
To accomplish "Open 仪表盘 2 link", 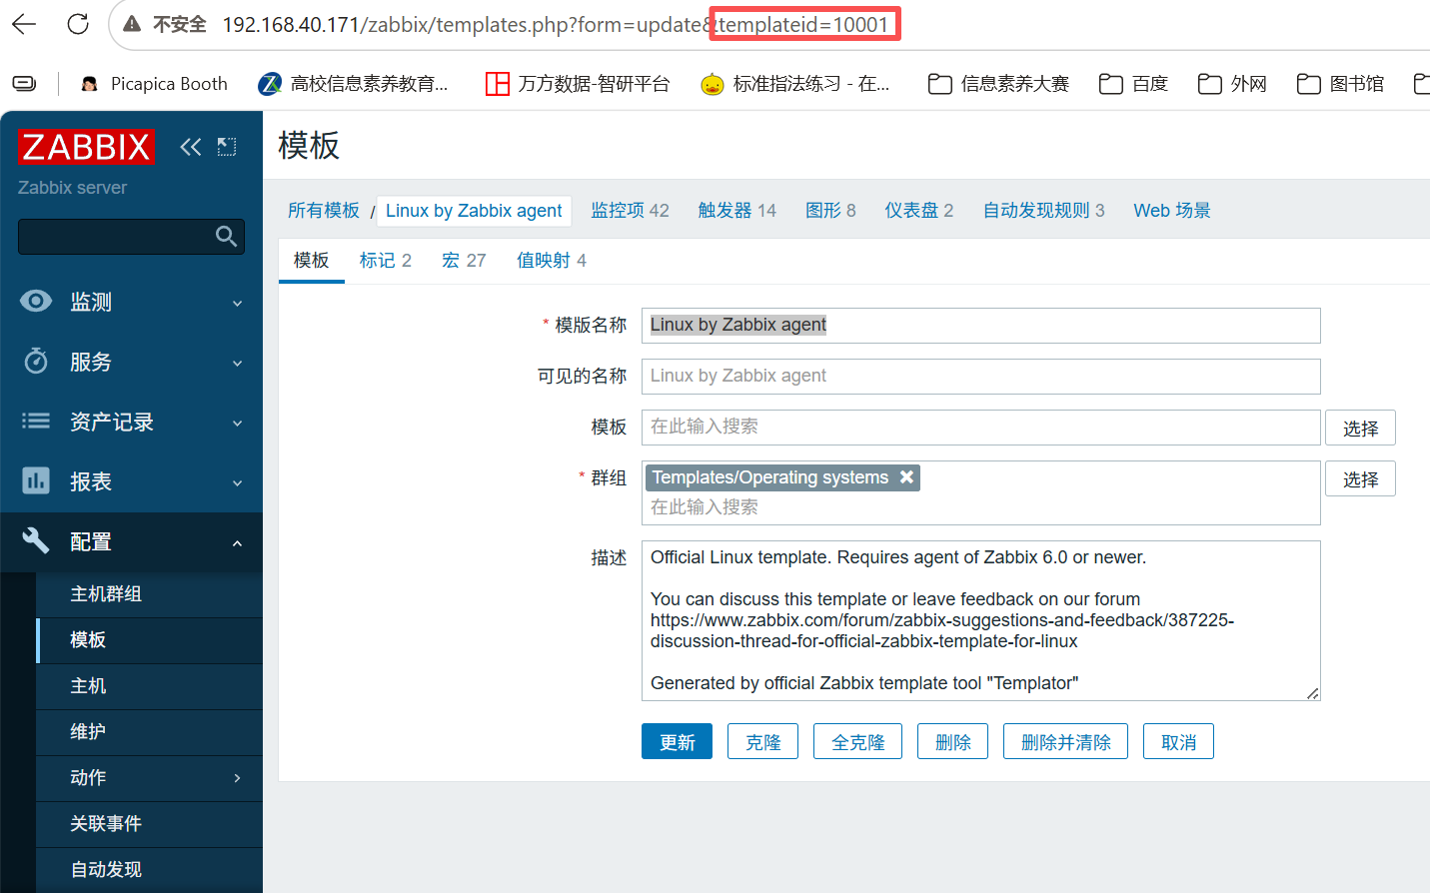I will (x=918, y=210).
